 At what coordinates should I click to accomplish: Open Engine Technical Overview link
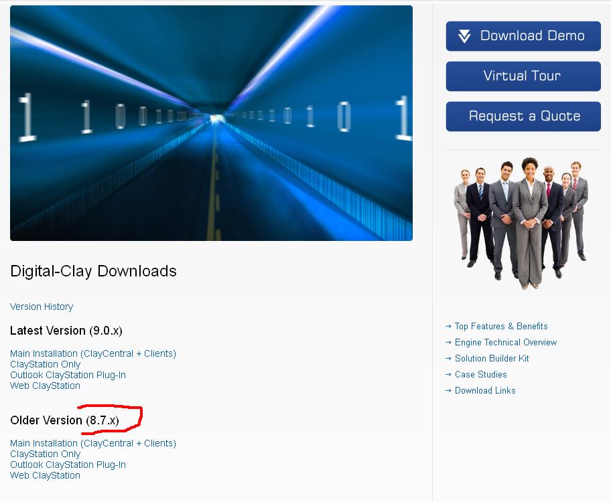tap(506, 342)
